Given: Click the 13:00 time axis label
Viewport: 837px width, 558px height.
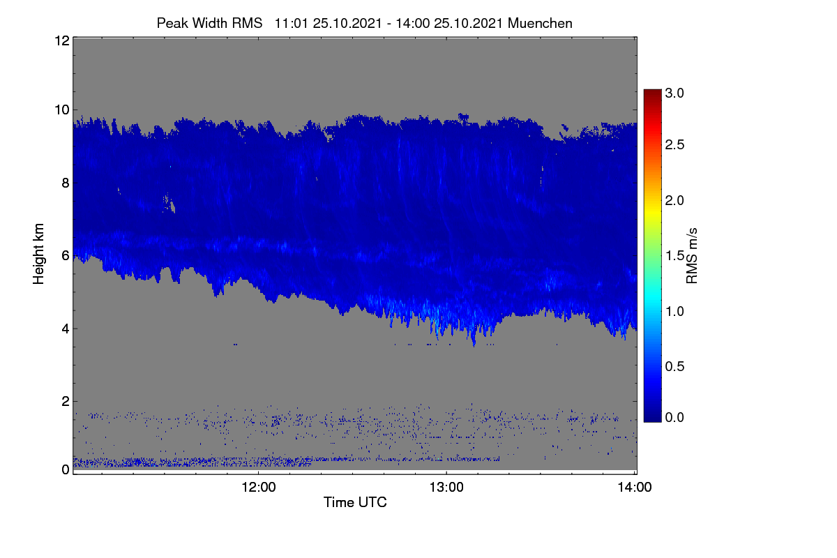Looking at the screenshot, I should (x=446, y=487).
